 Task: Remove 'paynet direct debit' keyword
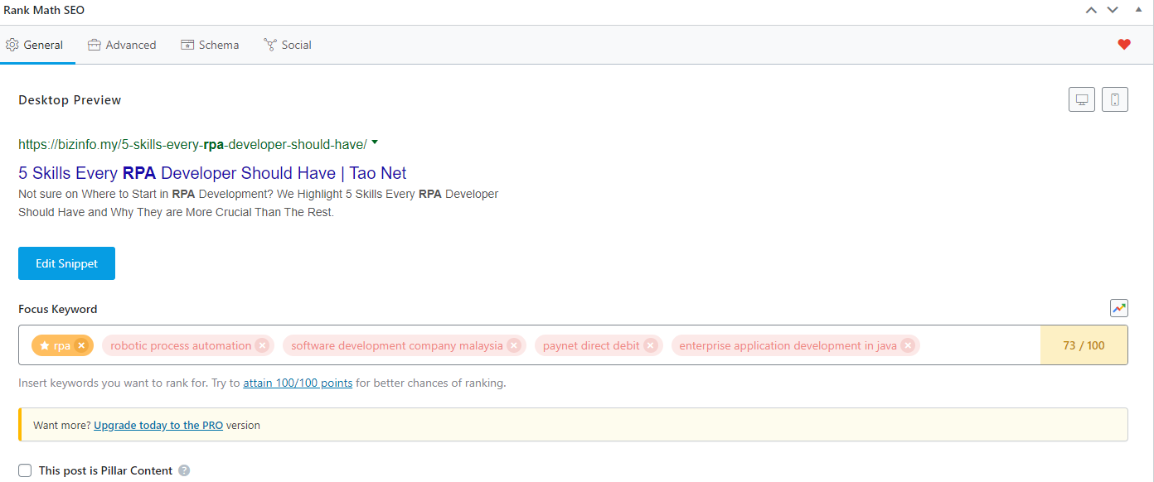click(651, 345)
